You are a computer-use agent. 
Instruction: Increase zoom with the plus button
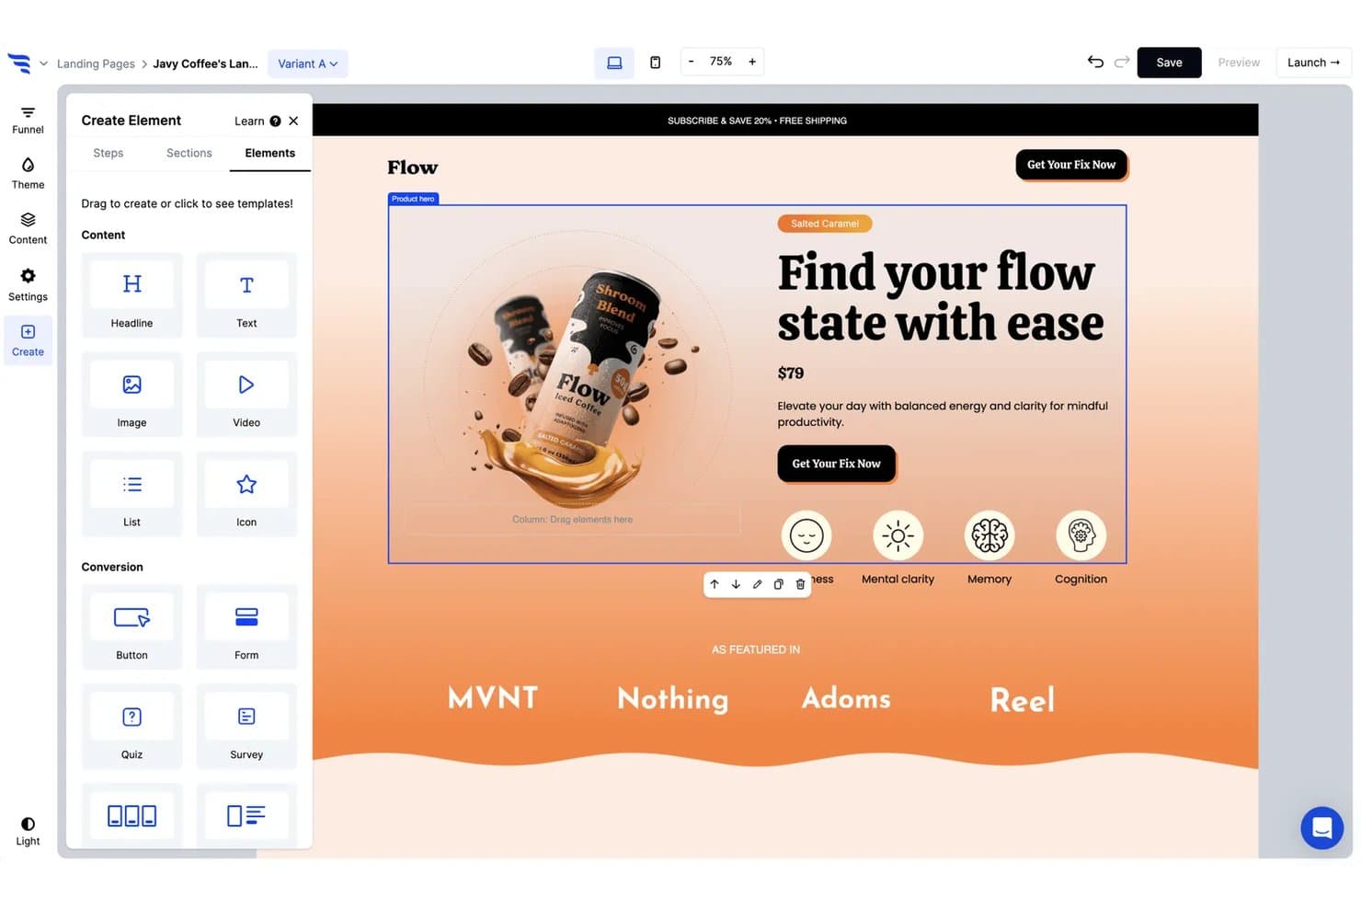[752, 62]
